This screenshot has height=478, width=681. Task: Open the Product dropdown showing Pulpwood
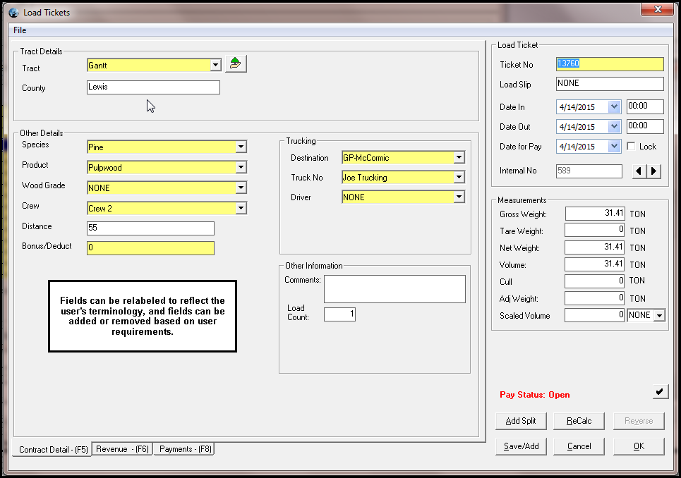coord(241,167)
